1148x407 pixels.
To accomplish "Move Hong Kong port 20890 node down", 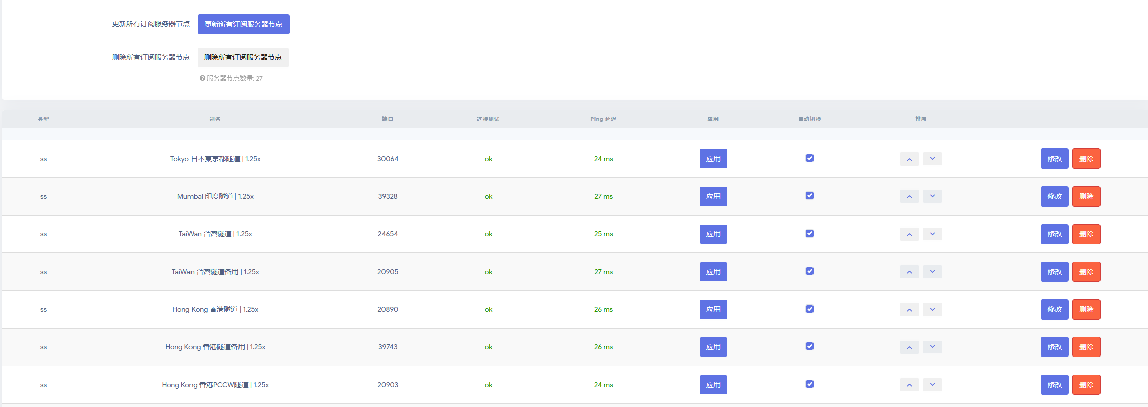I will [932, 310].
